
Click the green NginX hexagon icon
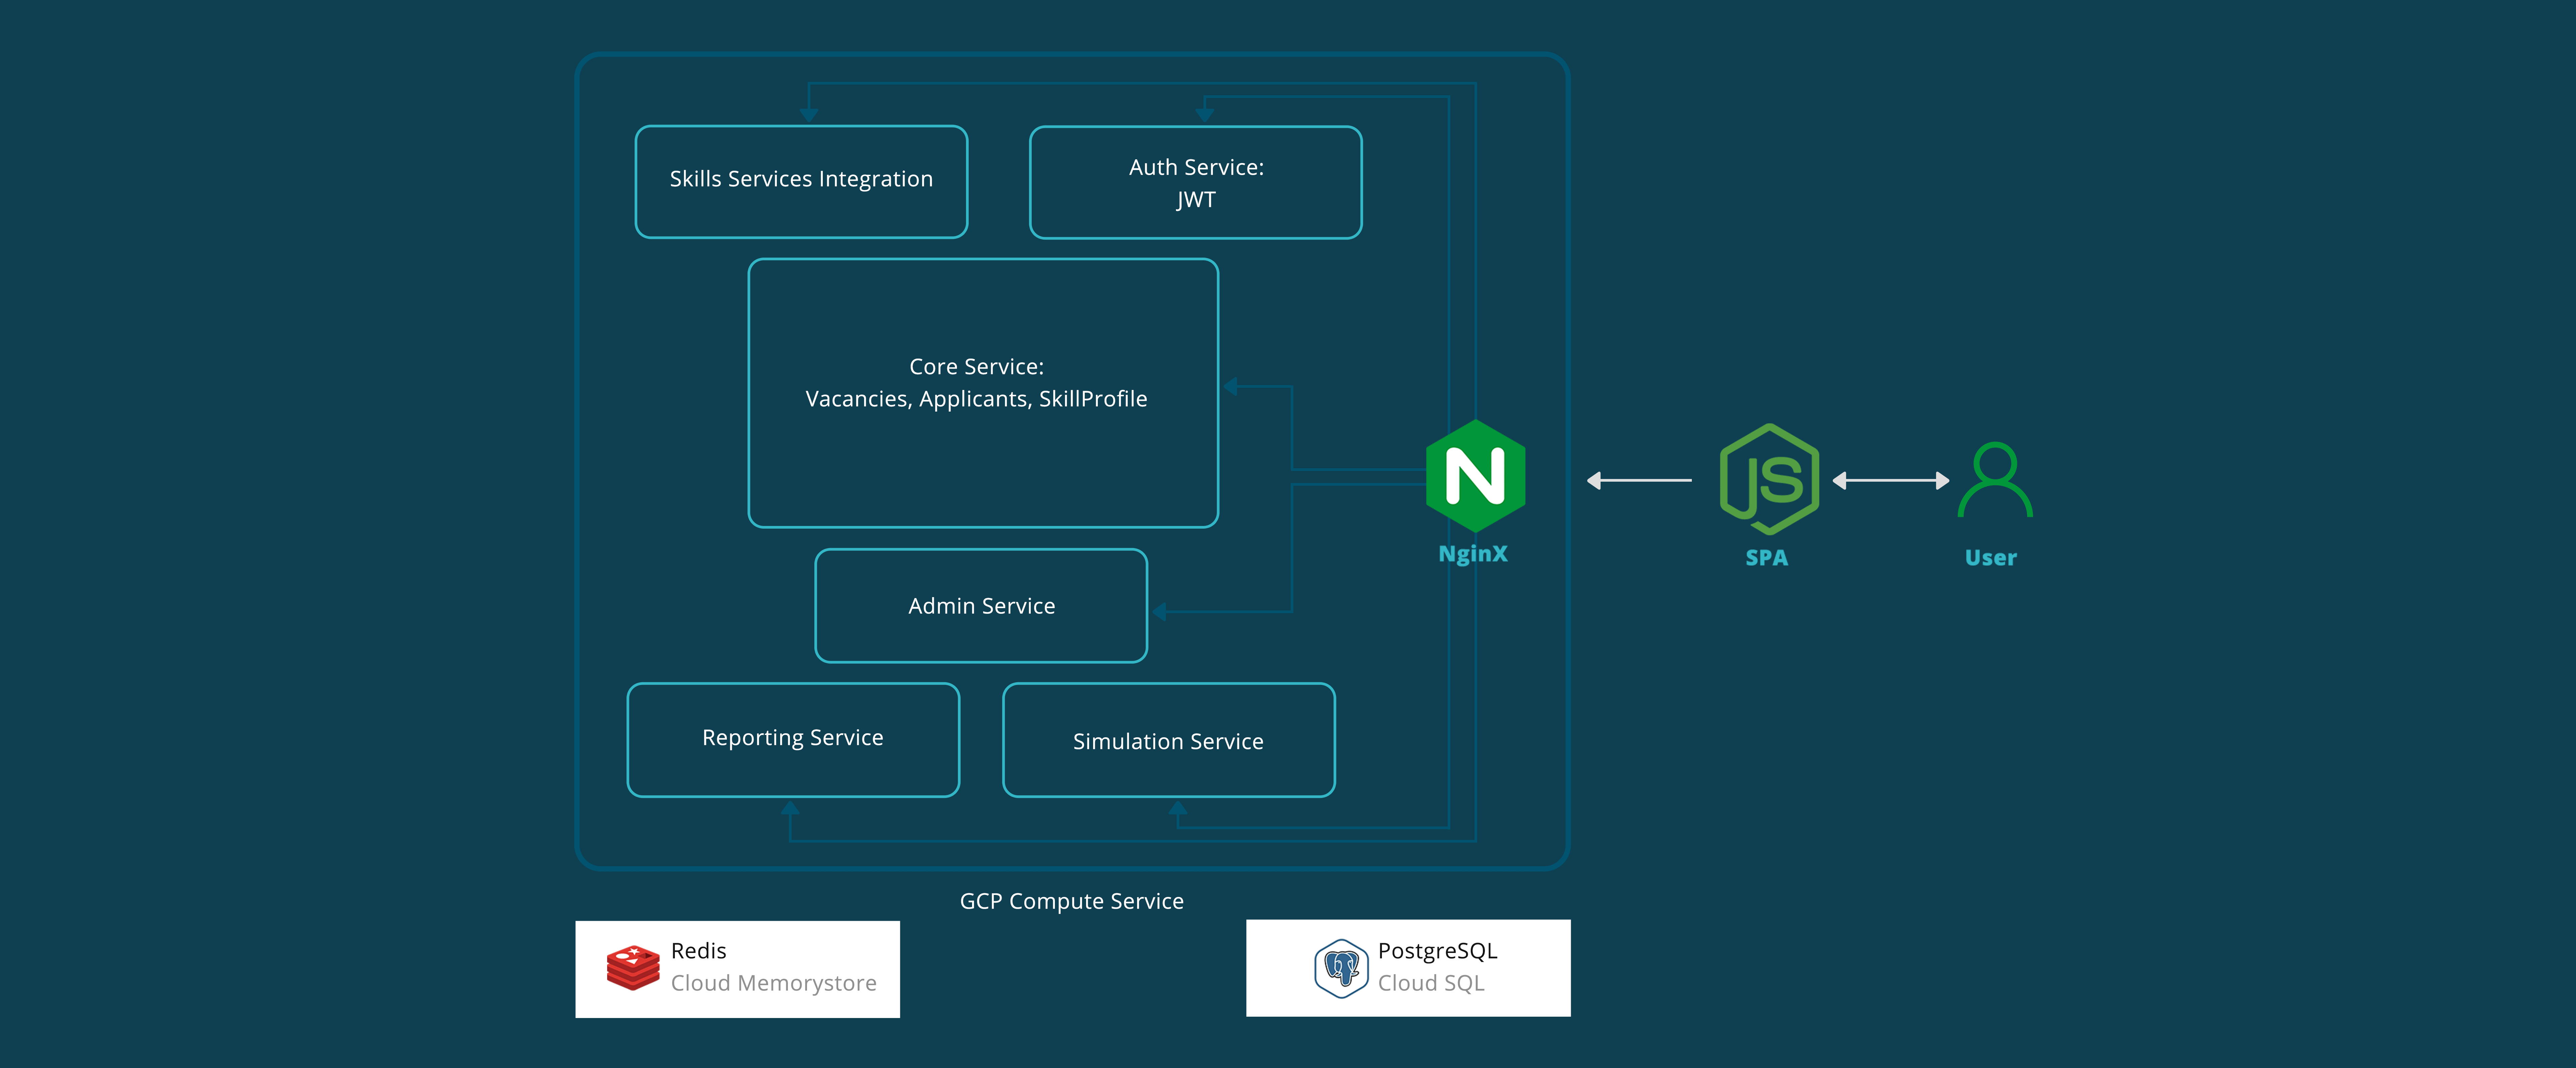pyautogui.click(x=1475, y=476)
